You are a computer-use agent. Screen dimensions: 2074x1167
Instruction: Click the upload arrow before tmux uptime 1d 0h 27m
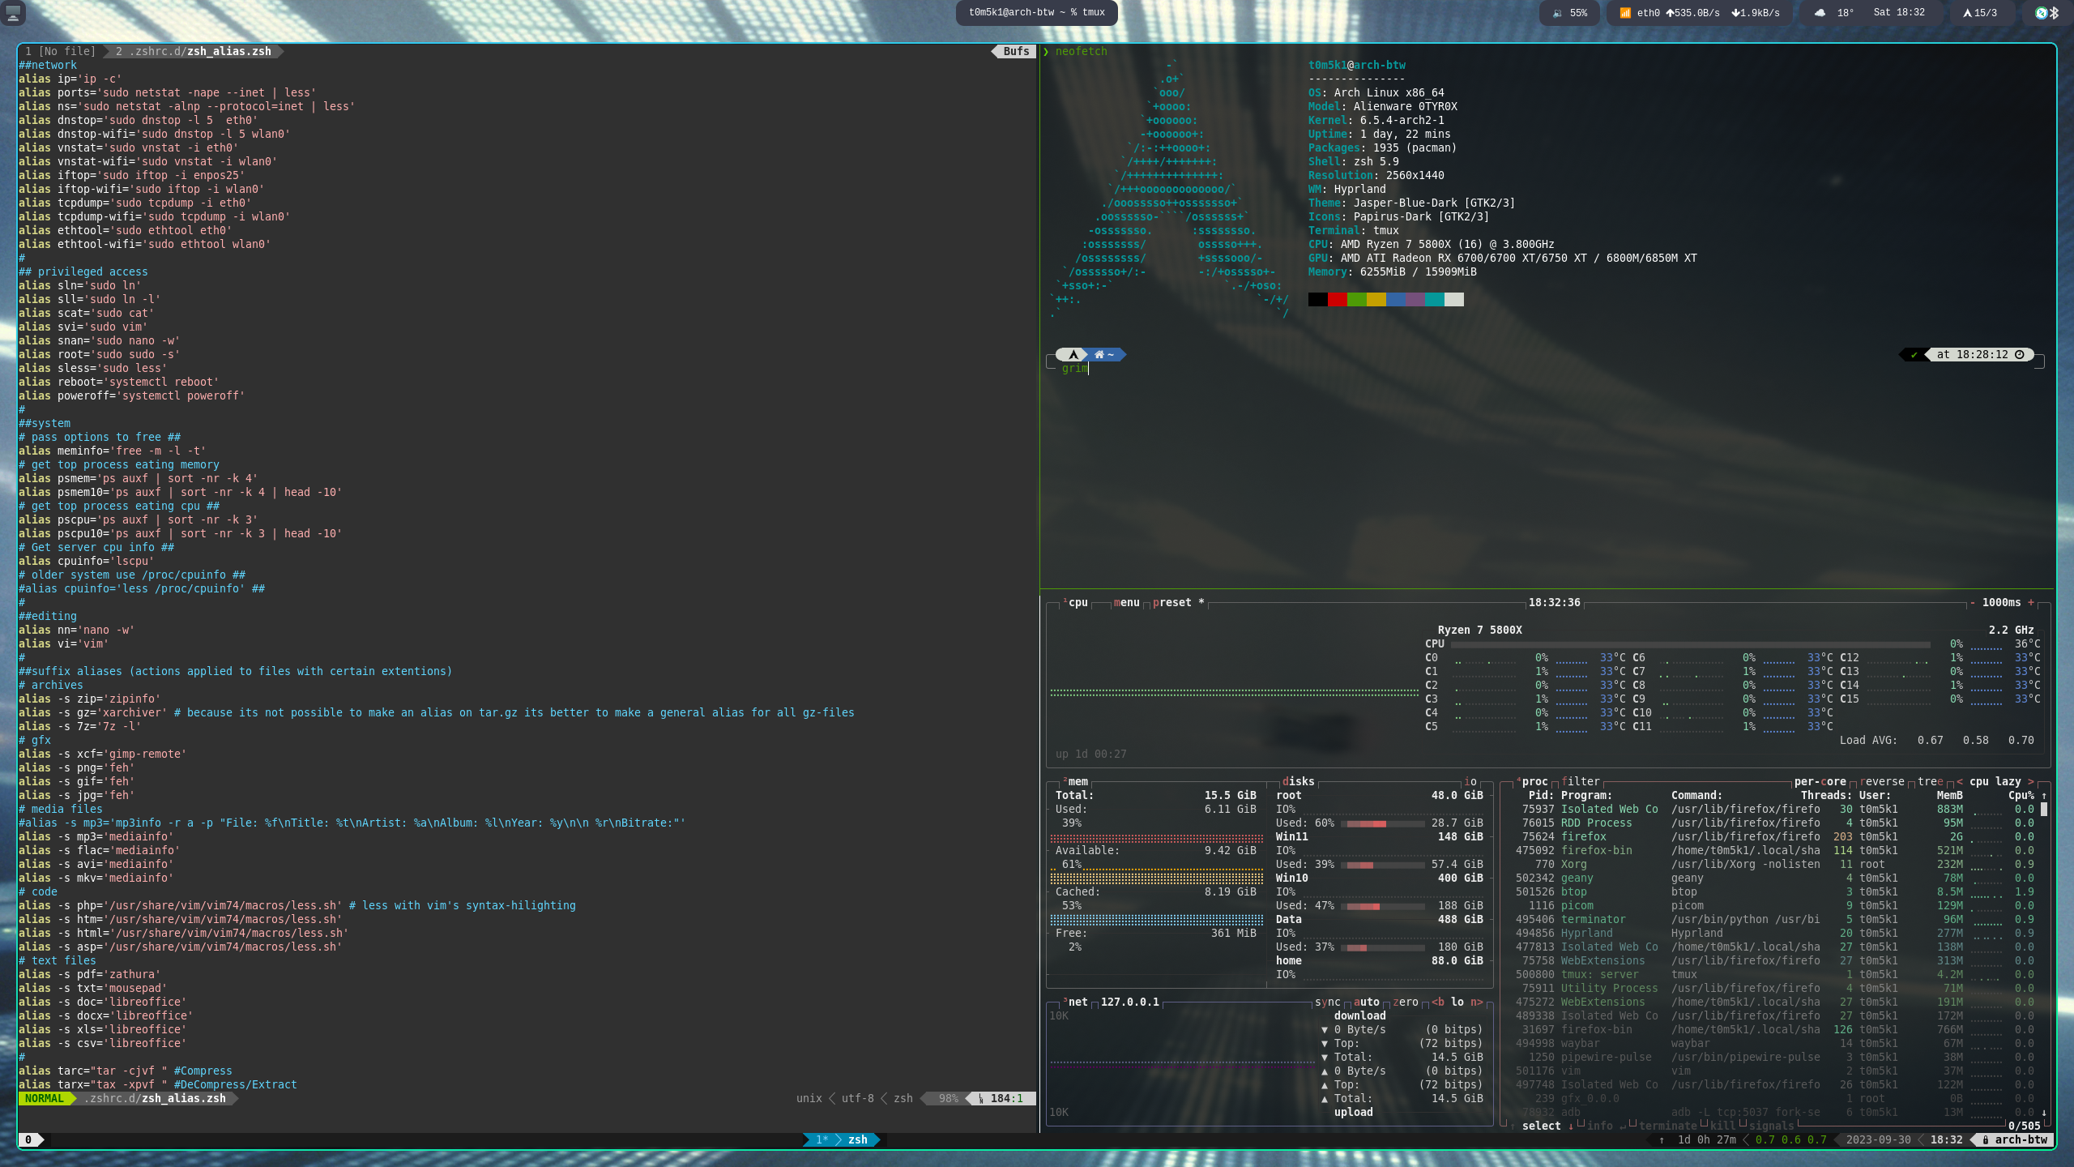(1662, 1139)
